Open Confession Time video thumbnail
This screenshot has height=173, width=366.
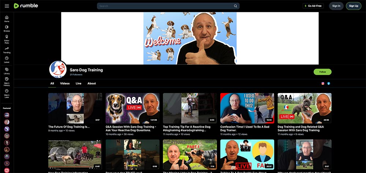click(247, 108)
